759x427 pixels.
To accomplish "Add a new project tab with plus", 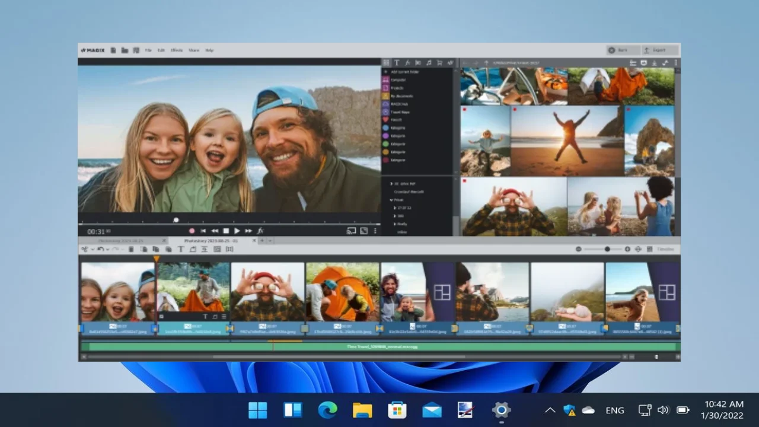I will click(261, 241).
